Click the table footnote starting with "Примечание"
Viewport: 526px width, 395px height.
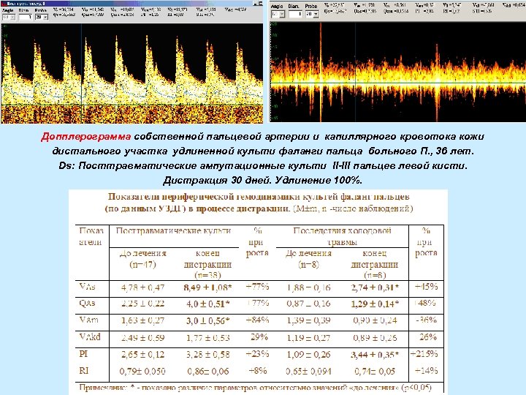pyautogui.click(x=255, y=388)
